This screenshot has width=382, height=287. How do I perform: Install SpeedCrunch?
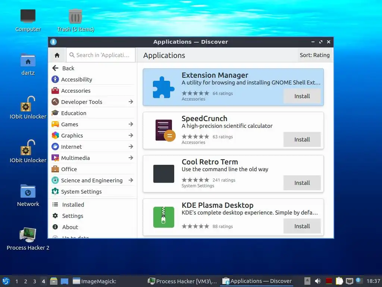pyautogui.click(x=302, y=140)
